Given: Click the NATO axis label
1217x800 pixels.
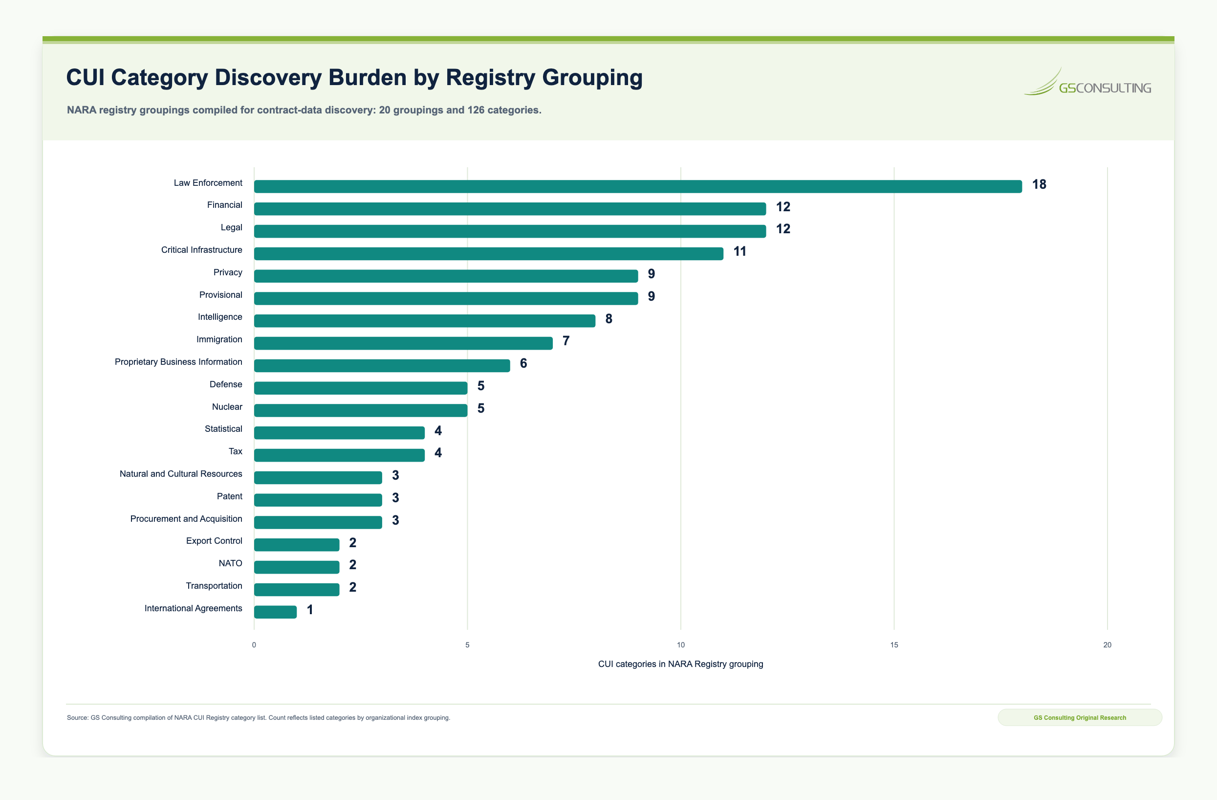Looking at the screenshot, I should [x=230, y=564].
